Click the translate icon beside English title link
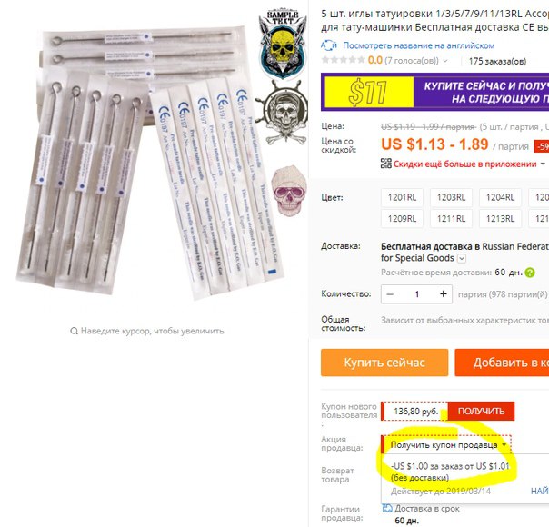The width and height of the screenshot is (549, 527). click(x=329, y=45)
